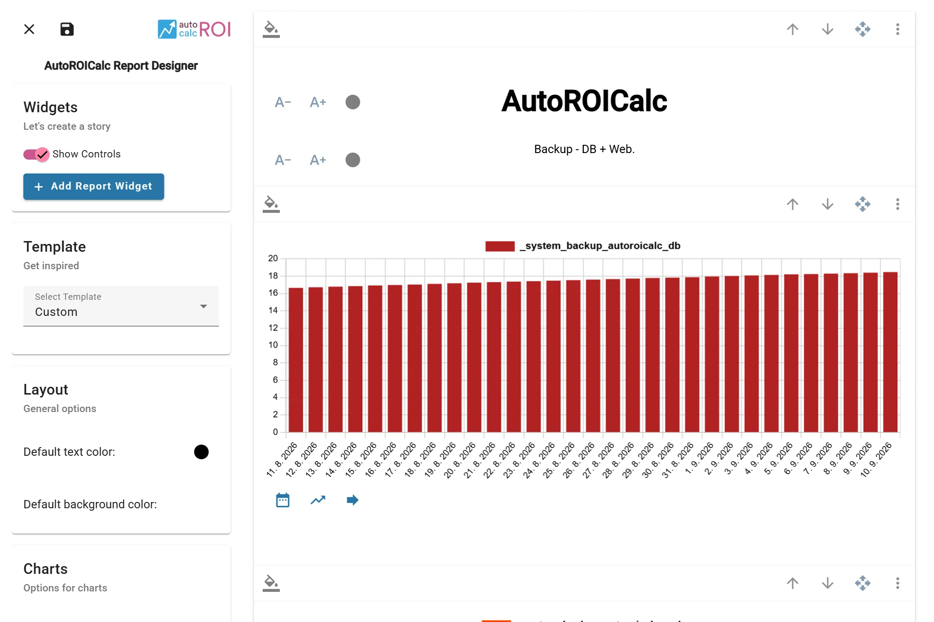Click the 'AutoROICalc Report Designer' title
Image resolution: width=934 pixels, height=622 pixels.
click(x=121, y=66)
